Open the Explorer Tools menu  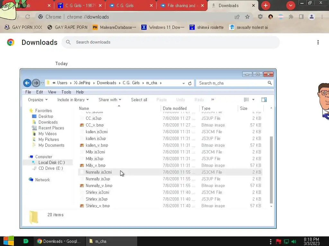(x=66, y=92)
